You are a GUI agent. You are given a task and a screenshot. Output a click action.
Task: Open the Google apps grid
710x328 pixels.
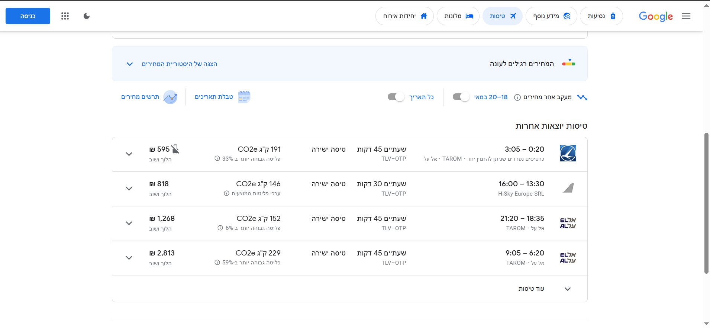click(65, 16)
